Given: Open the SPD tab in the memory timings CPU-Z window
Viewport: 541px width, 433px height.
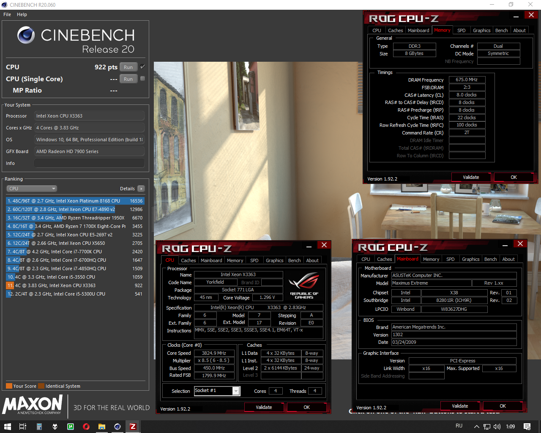Looking at the screenshot, I should 462,30.
